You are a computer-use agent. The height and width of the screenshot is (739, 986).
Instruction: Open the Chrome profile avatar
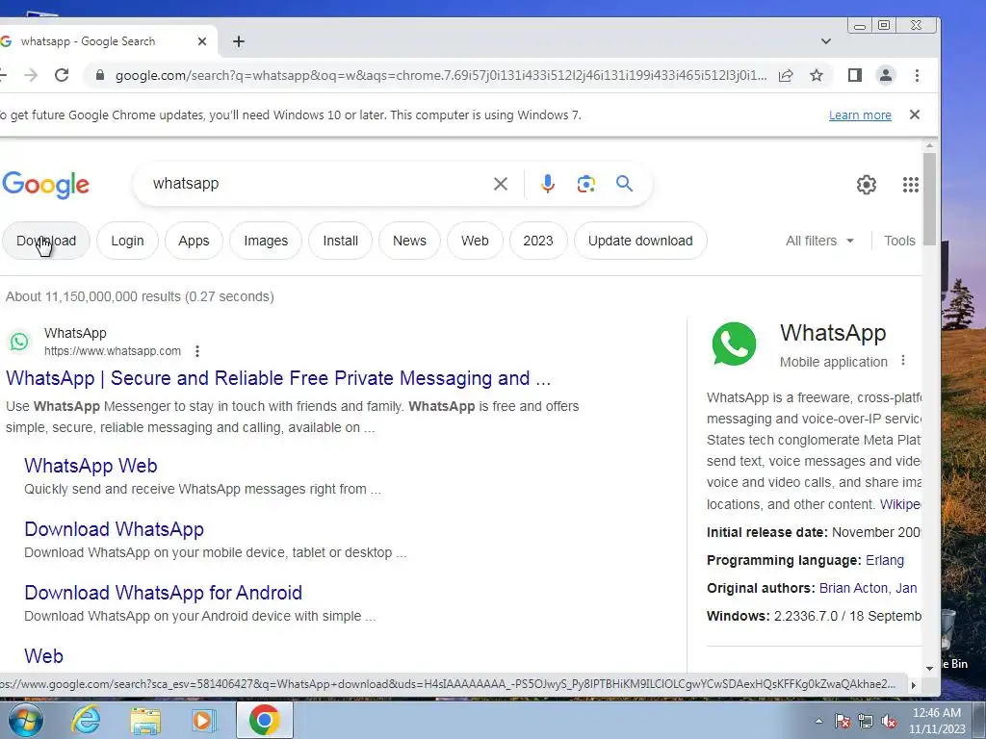pos(886,75)
